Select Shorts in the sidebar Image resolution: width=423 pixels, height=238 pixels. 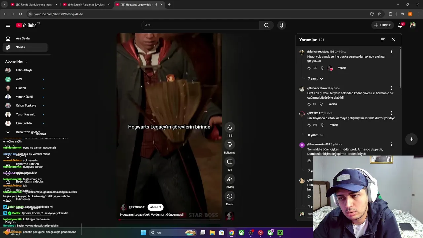pos(25,47)
